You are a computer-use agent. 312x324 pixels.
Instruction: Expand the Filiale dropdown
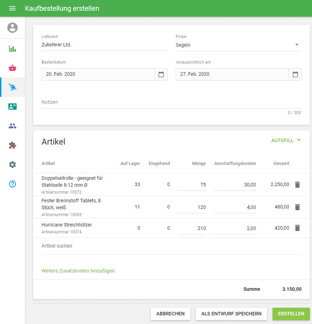coord(297,45)
